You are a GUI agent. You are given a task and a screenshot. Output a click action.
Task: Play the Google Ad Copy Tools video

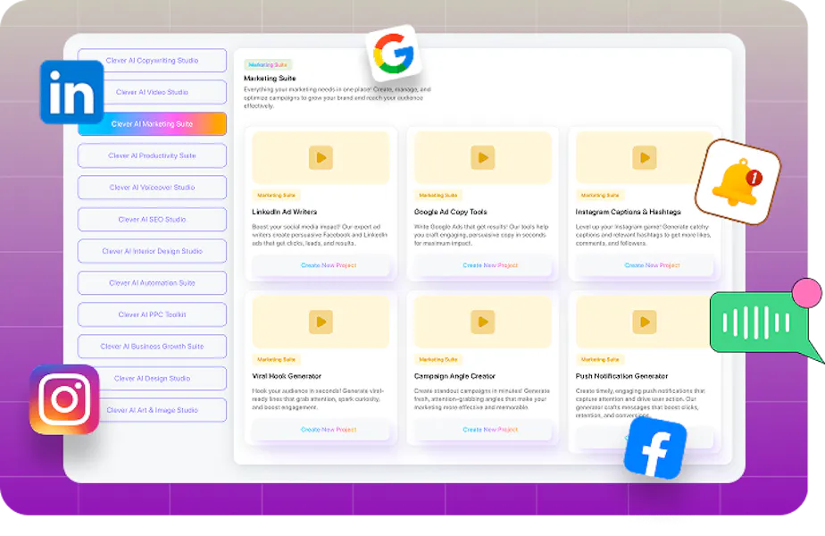pyautogui.click(x=483, y=158)
